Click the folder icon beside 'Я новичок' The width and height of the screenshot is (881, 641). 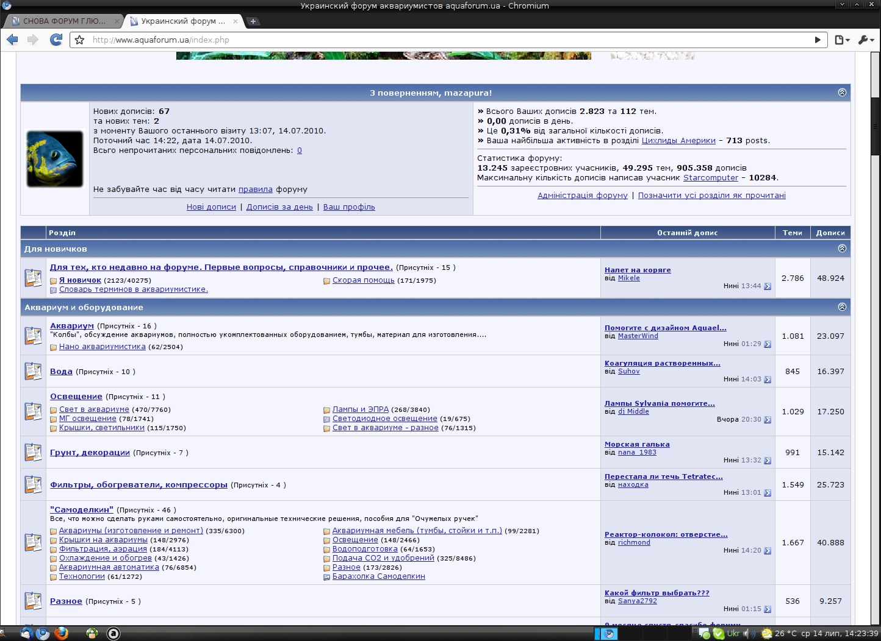(x=54, y=281)
